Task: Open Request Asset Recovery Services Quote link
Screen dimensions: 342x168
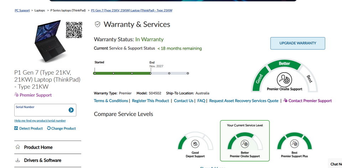Action: 244,101
